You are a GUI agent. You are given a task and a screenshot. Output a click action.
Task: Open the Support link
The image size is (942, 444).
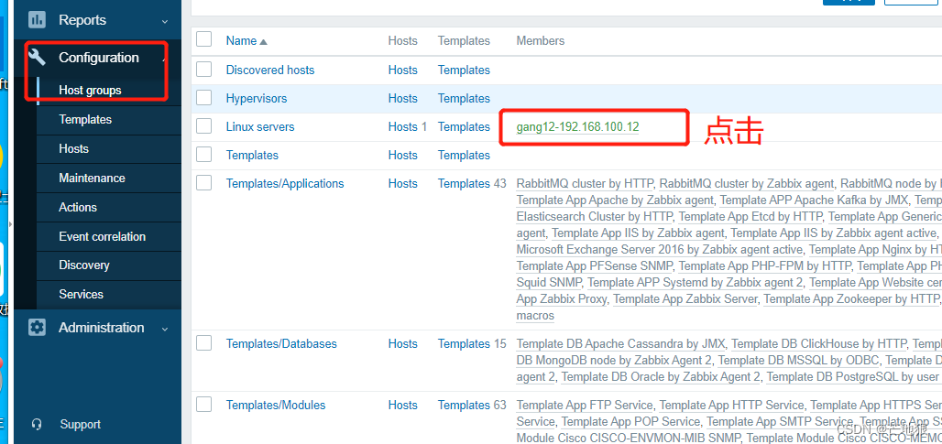click(81, 424)
